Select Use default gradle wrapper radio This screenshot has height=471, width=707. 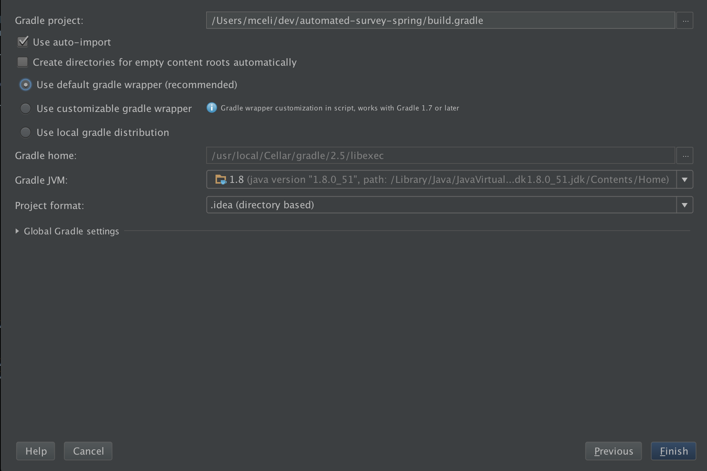[x=25, y=85]
